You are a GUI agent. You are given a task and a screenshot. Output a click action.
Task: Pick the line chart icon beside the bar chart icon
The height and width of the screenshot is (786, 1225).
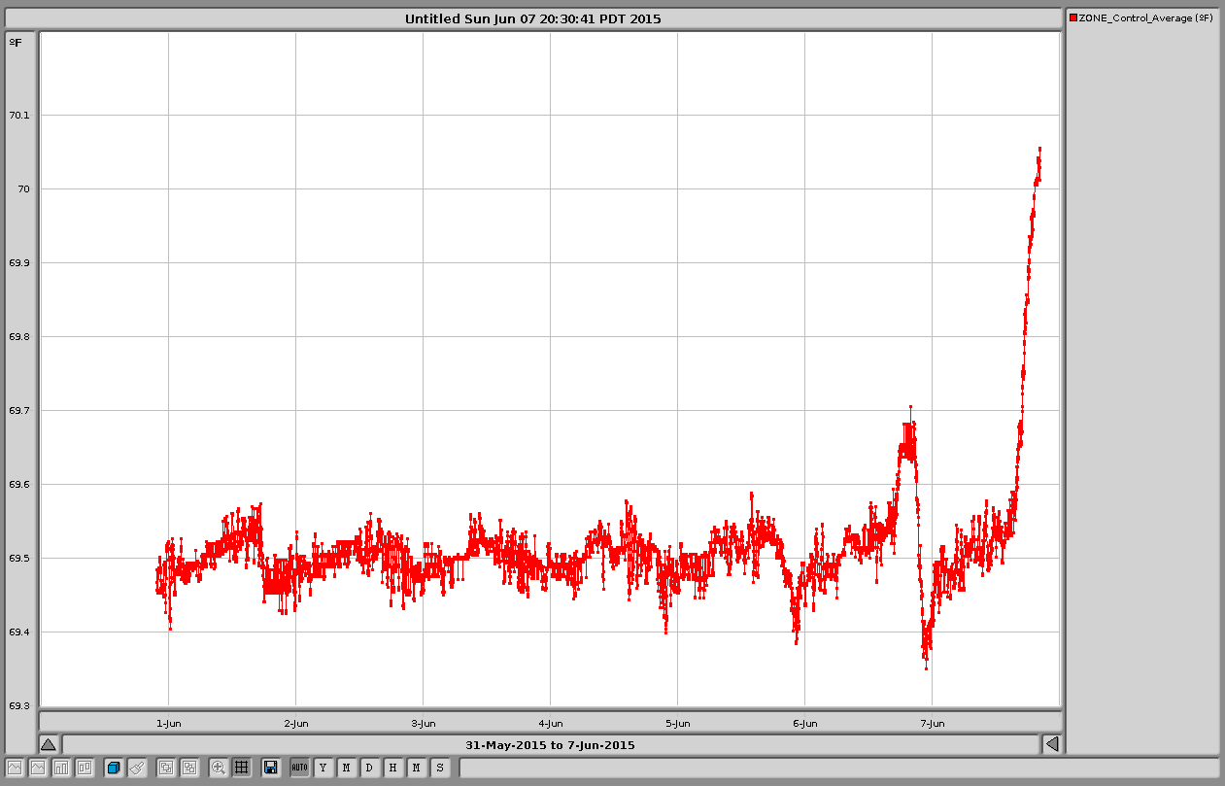38,768
